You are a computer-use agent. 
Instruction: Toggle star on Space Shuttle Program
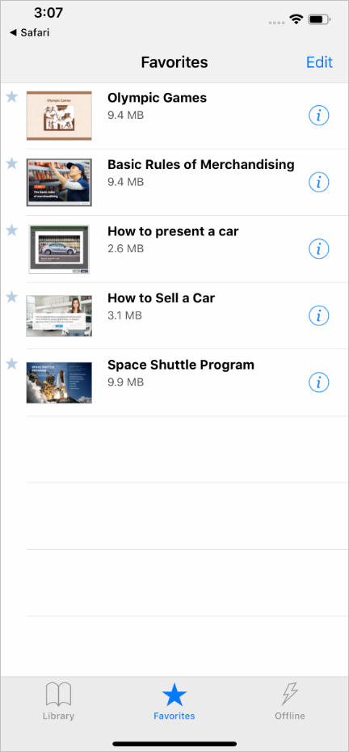pos(11,364)
